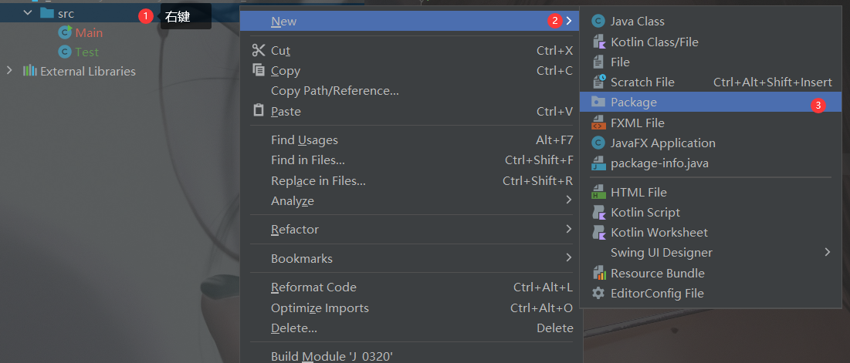Viewport: 850px width, 363px height.
Task: Open the Bookmarks menu entry
Action: 411,259
